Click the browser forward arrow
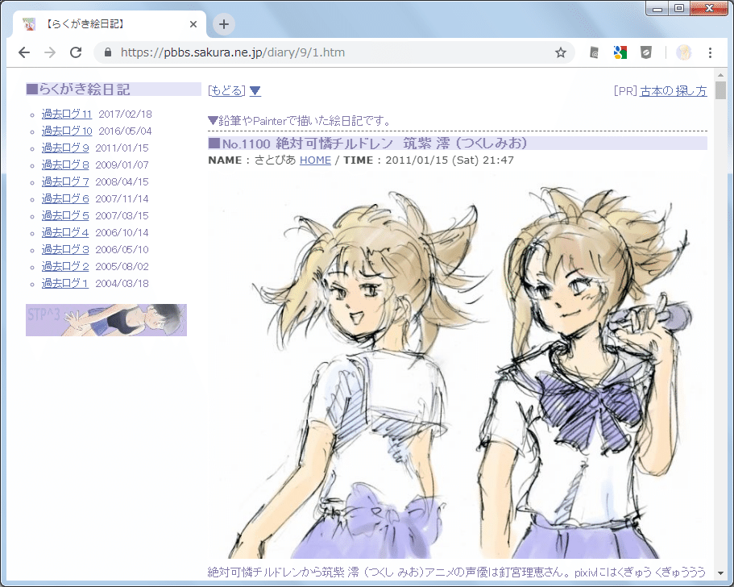734x587 pixels. [x=50, y=52]
